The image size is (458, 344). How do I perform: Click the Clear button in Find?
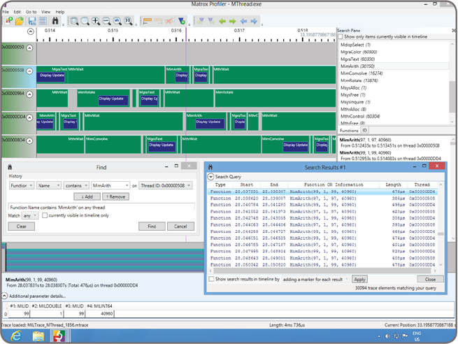tap(21, 227)
